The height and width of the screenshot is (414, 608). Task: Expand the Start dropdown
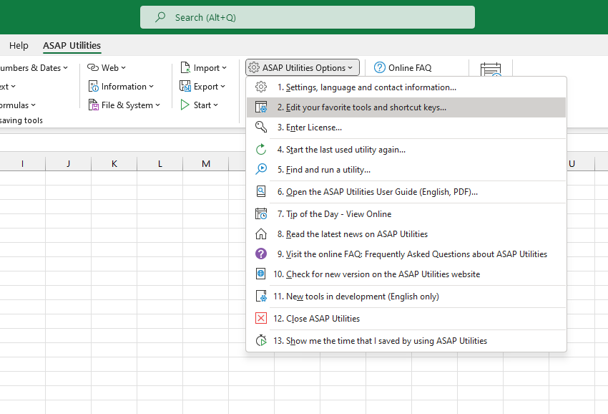point(215,105)
